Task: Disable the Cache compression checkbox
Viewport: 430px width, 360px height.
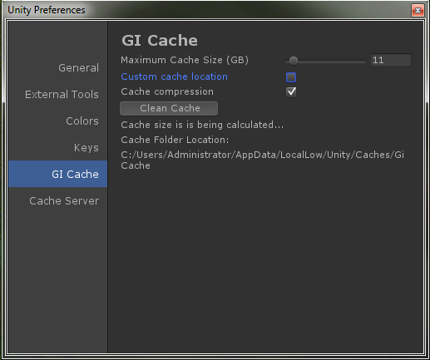Action: [x=291, y=92]
